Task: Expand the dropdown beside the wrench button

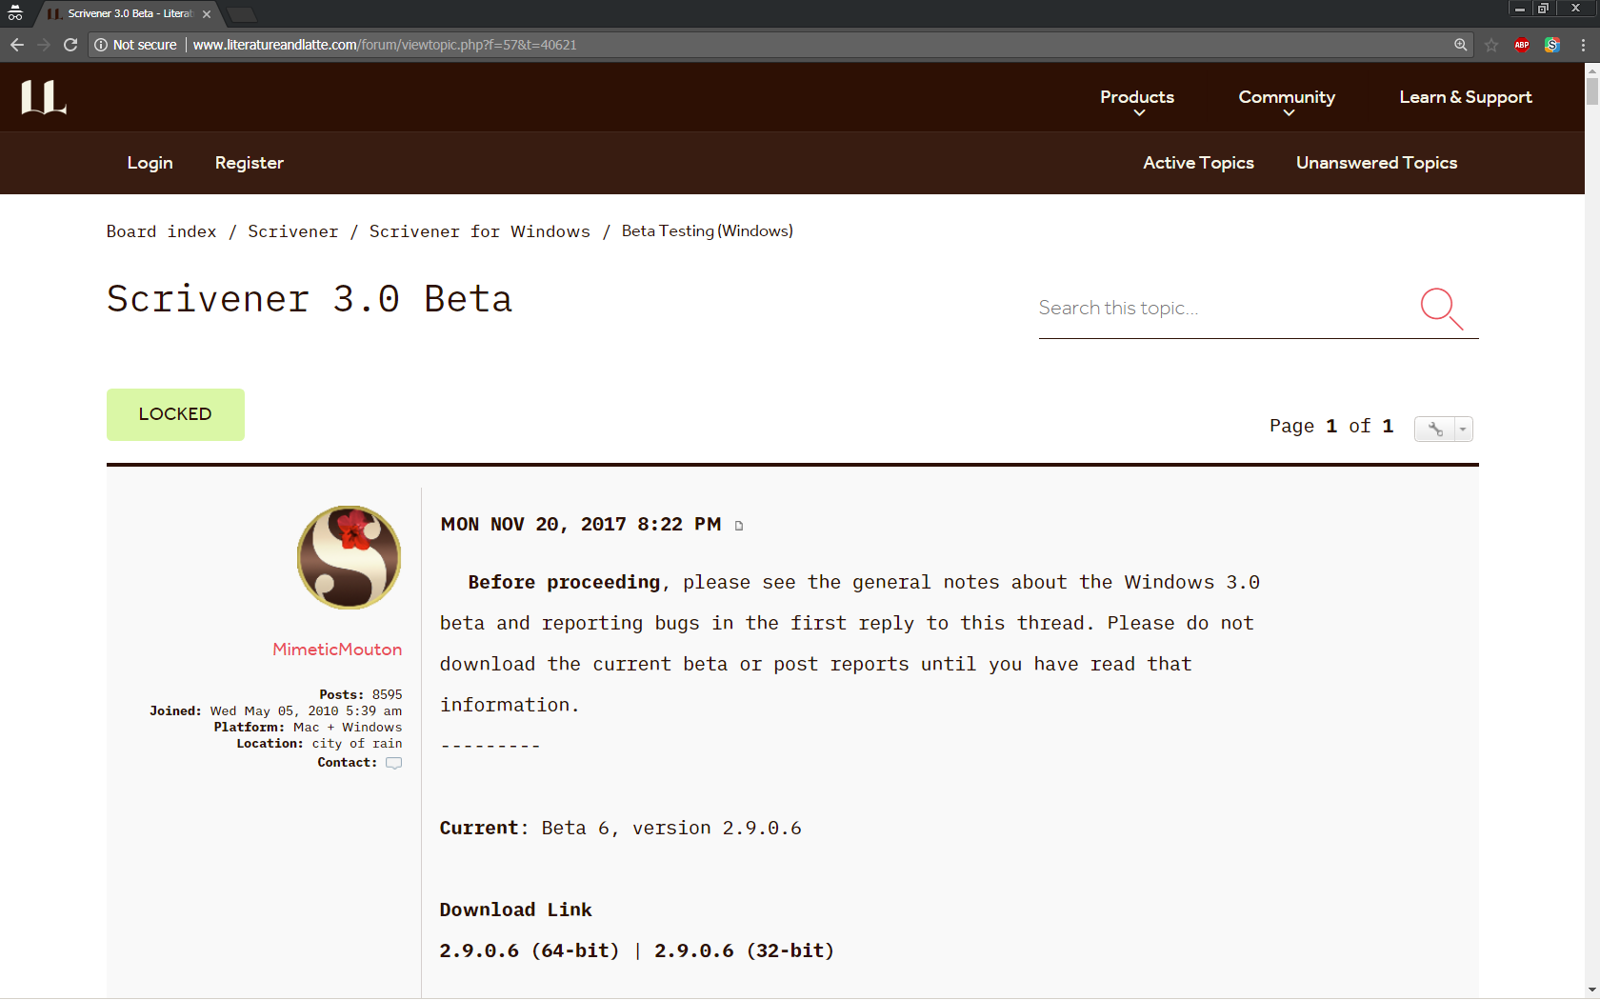Action: tap(1464, 429)
